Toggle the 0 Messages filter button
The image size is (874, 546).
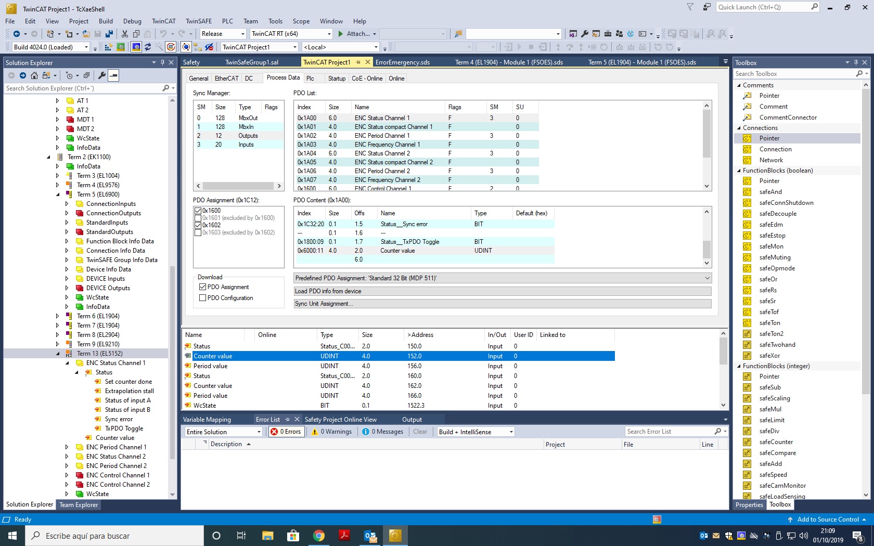coord(382,432)
